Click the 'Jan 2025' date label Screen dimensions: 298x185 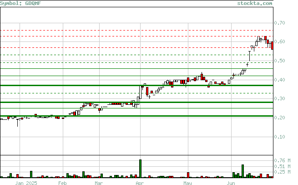pyautogui.click(x=26, y=183)
